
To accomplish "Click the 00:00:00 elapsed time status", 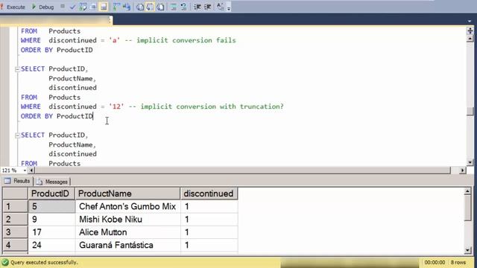I will pyautogui.click(x=435, y=262).
